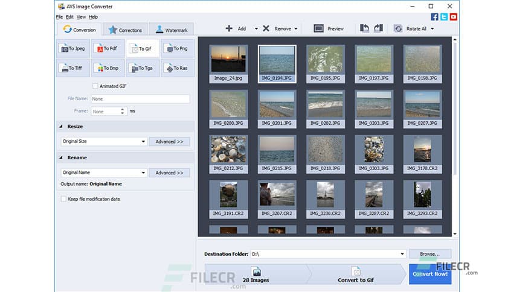This screenshot has height=292, width=505.
Task: Open the YouTube channel icon
Action: 454,17
